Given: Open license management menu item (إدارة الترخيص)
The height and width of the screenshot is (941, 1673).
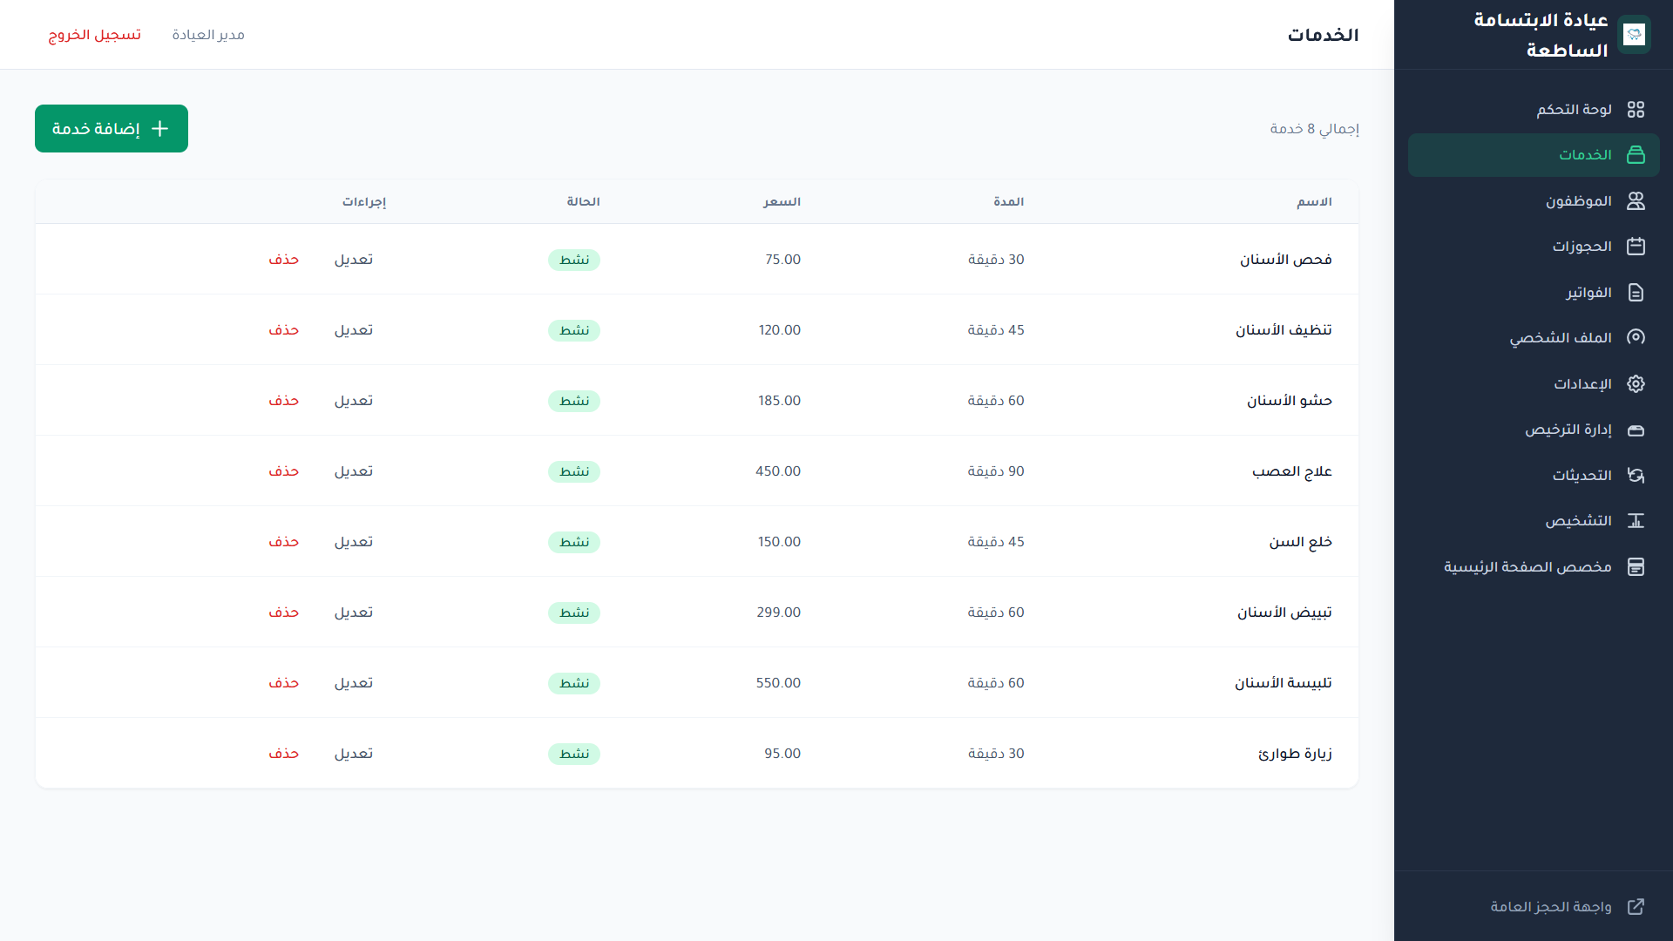Looking at the screenshot, I should click(1568, 430).
